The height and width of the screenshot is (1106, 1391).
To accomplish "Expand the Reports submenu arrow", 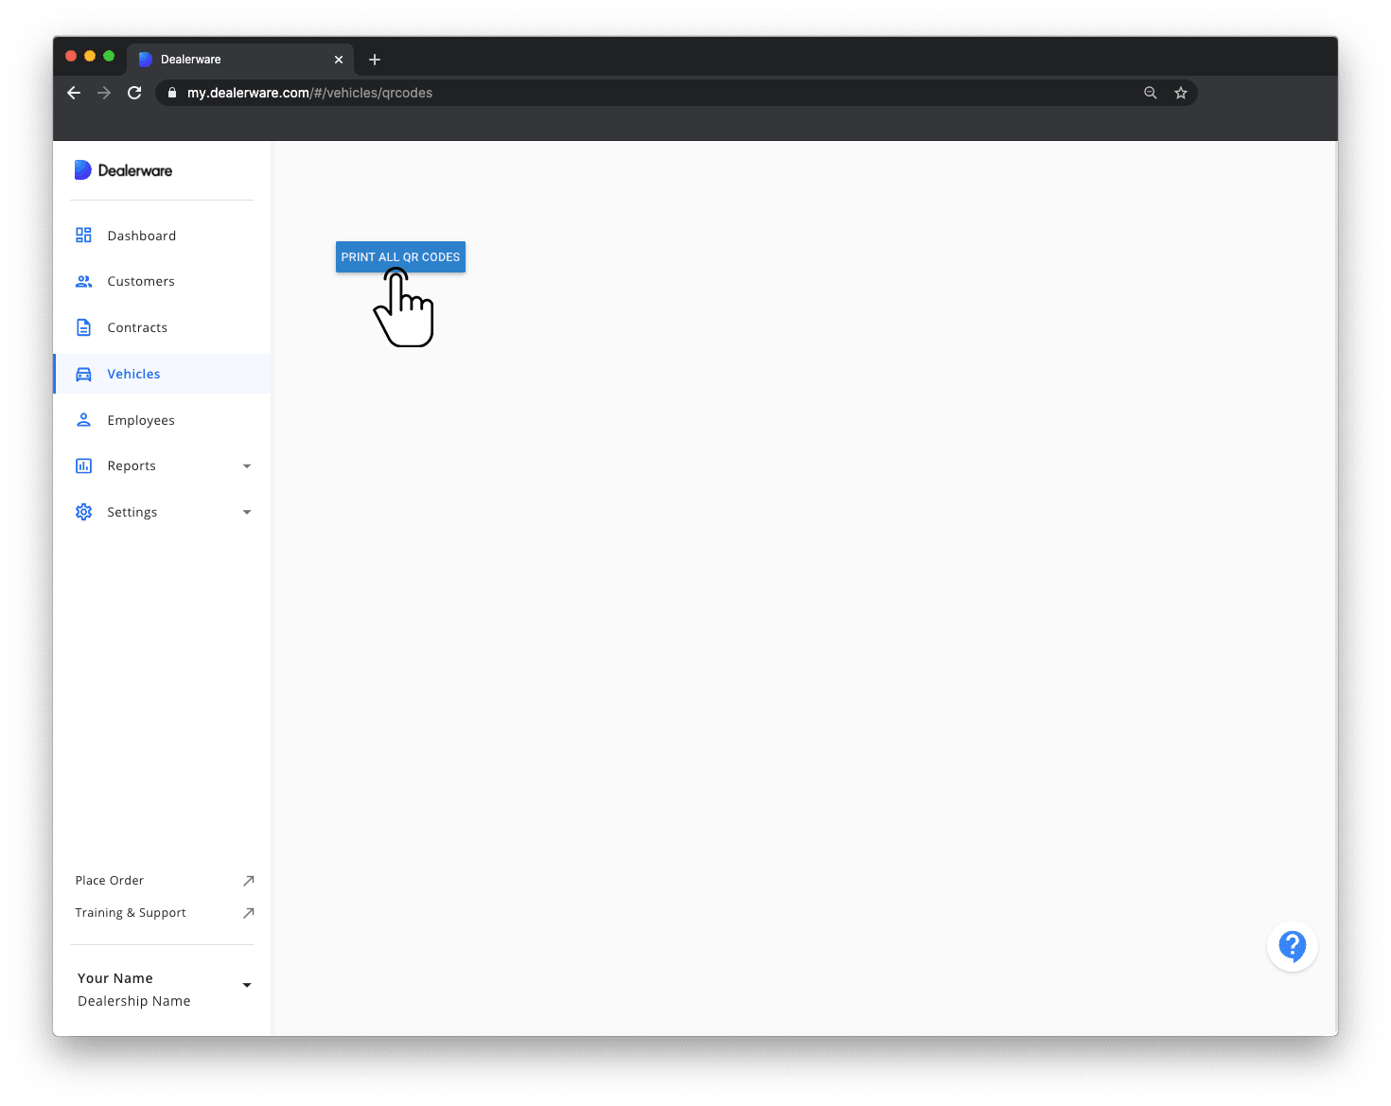I will tap(247, 465).
